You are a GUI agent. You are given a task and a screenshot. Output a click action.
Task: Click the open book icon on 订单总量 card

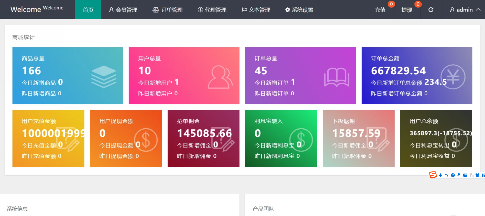[x=337, y=77]
